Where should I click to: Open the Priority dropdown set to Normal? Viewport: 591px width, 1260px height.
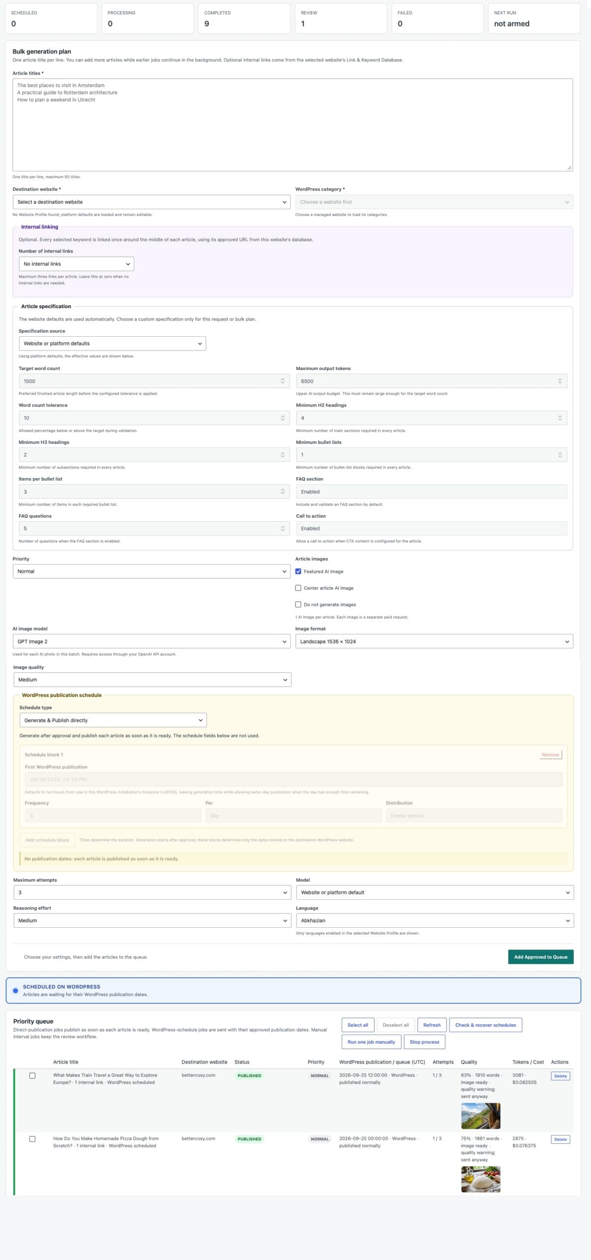[x=151, y=571]
